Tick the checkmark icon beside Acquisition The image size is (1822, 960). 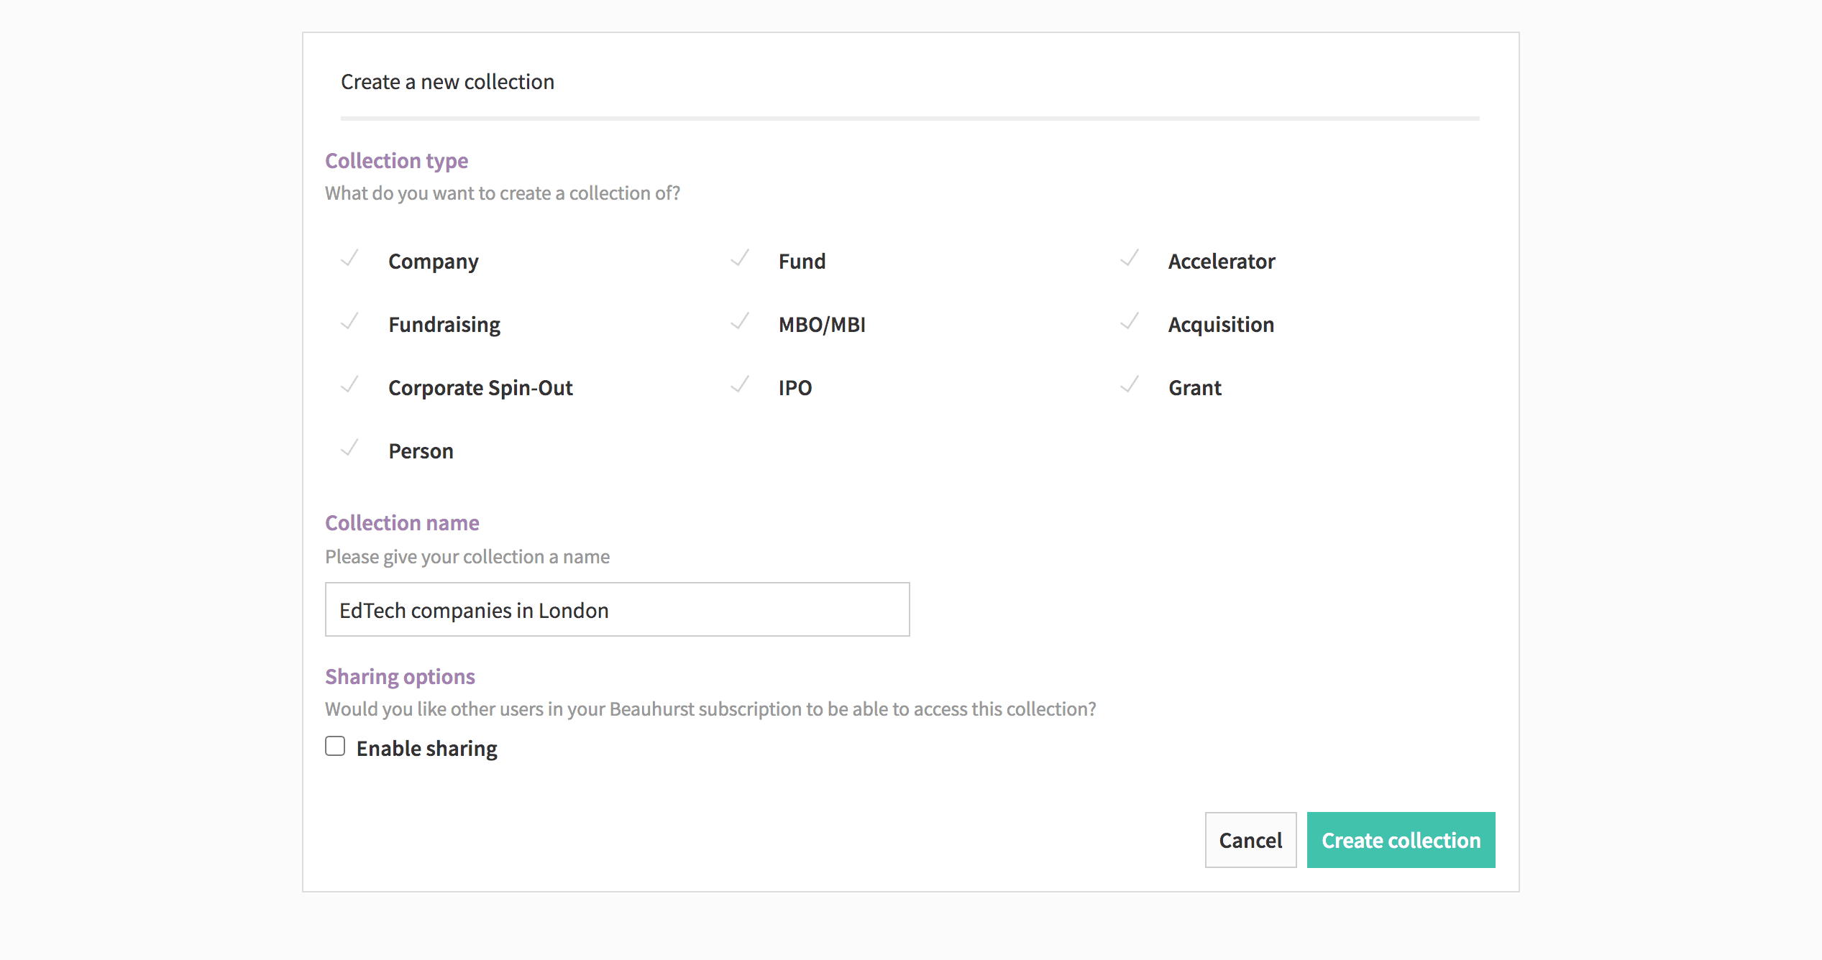pos(1130,322)
